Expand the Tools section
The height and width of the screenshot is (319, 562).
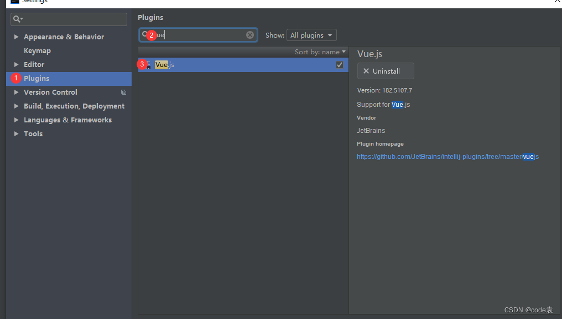(x=16, y=133)
